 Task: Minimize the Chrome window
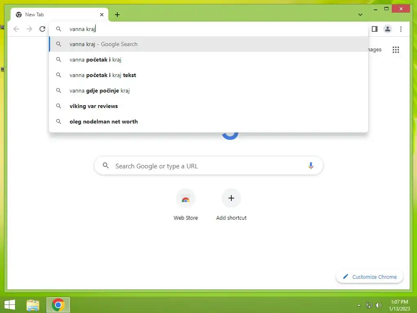(375, 9)
